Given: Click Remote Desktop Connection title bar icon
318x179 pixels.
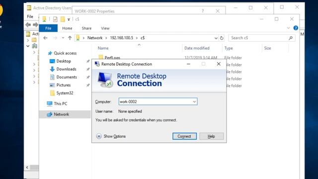Looking at the screenshot, I should [x=97, y=64].
